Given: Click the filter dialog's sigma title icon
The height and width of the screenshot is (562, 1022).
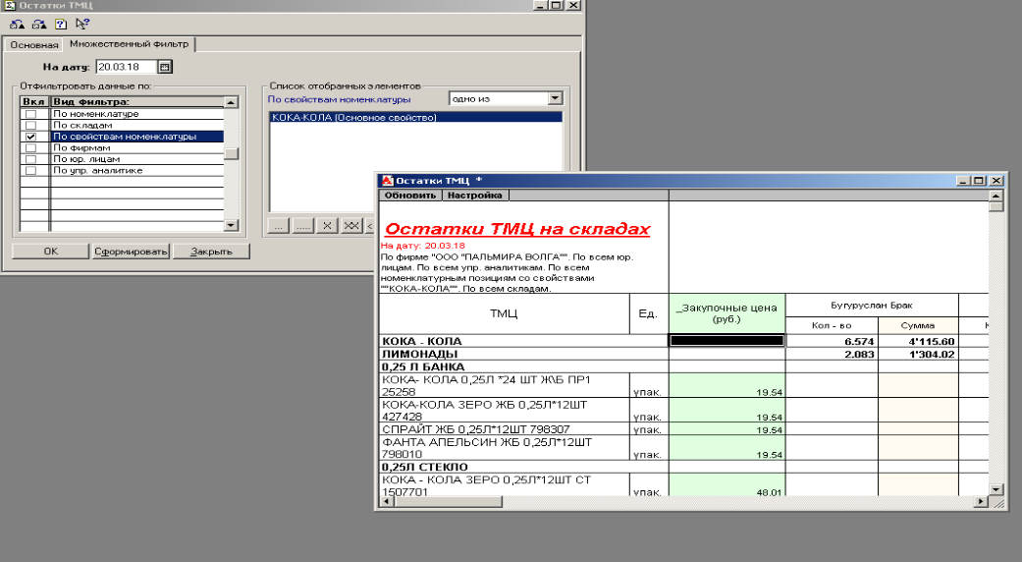Looking at the screenshot, I should [10, 5].
